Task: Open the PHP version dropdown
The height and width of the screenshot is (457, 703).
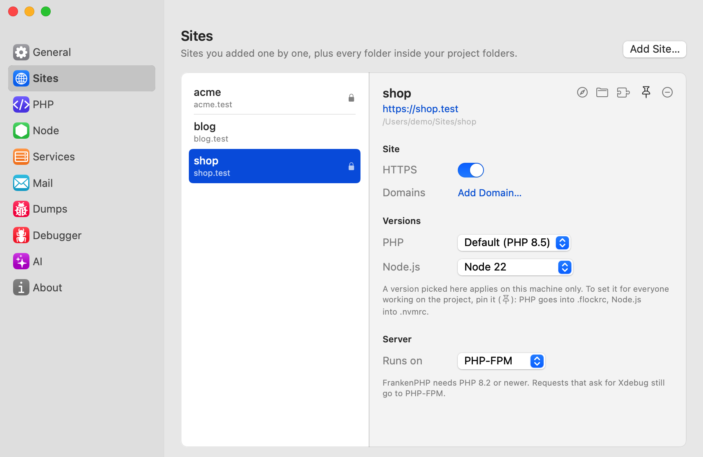Action: 514,243
